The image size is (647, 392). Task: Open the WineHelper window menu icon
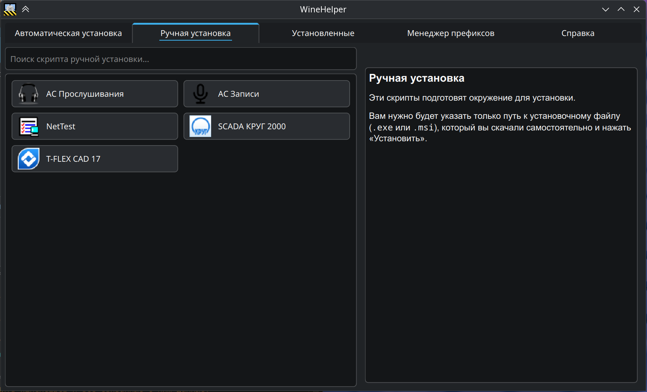(x=10, y=9)
